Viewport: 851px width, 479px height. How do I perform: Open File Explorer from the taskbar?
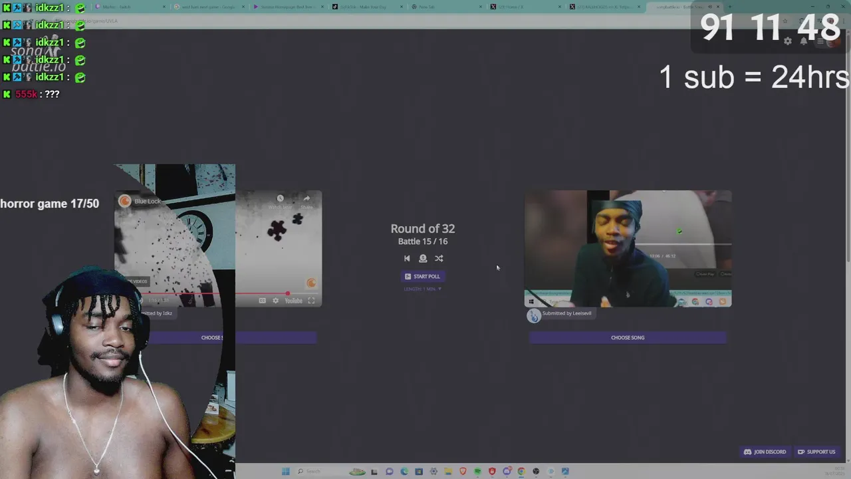(x=448, y=471)
